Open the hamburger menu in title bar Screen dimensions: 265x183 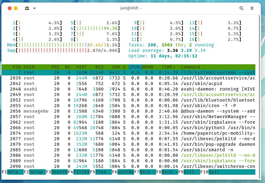coord(252,8)
